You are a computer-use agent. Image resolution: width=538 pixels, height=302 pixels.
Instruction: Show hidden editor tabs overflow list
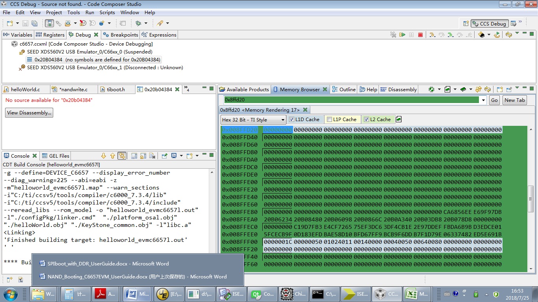[186, 89]
